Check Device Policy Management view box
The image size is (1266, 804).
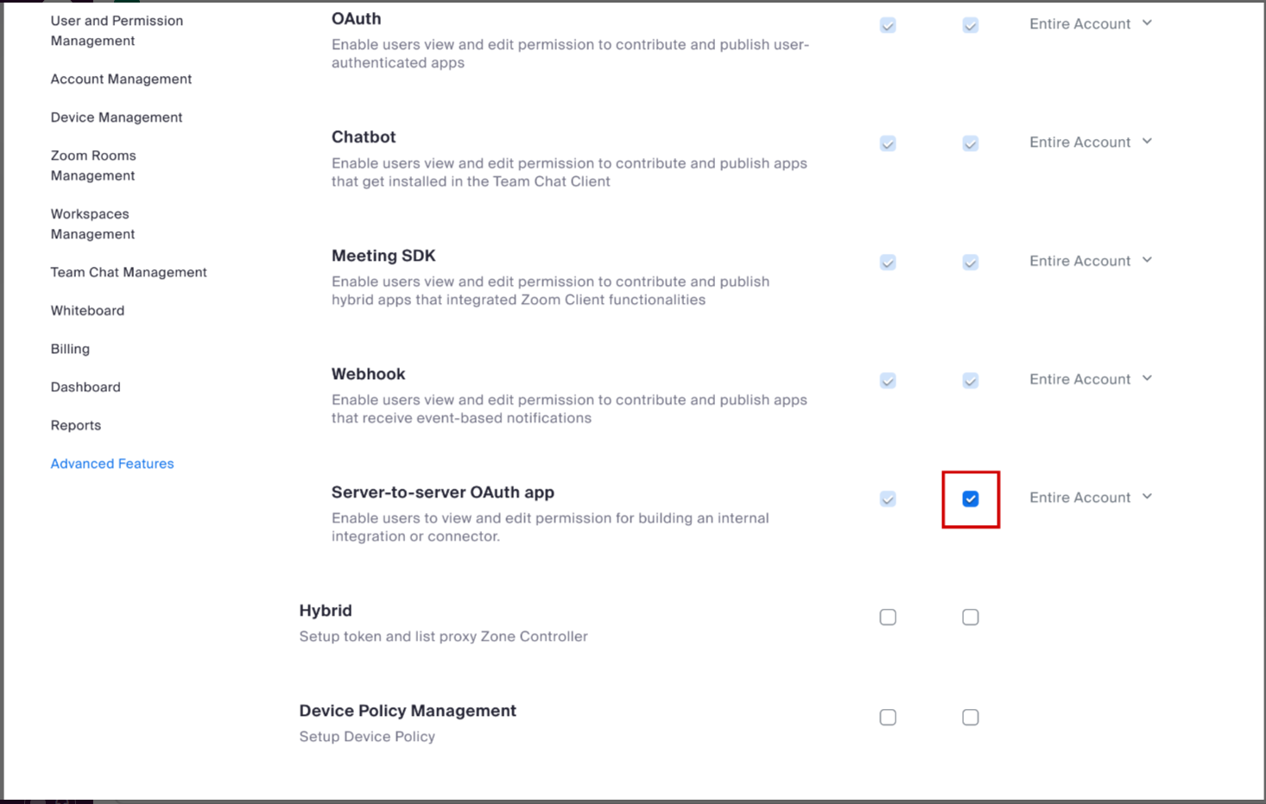888,718
